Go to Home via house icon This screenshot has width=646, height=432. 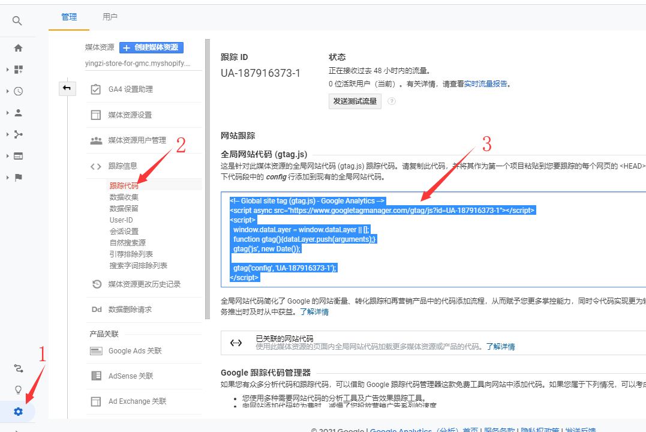(18, 48)
